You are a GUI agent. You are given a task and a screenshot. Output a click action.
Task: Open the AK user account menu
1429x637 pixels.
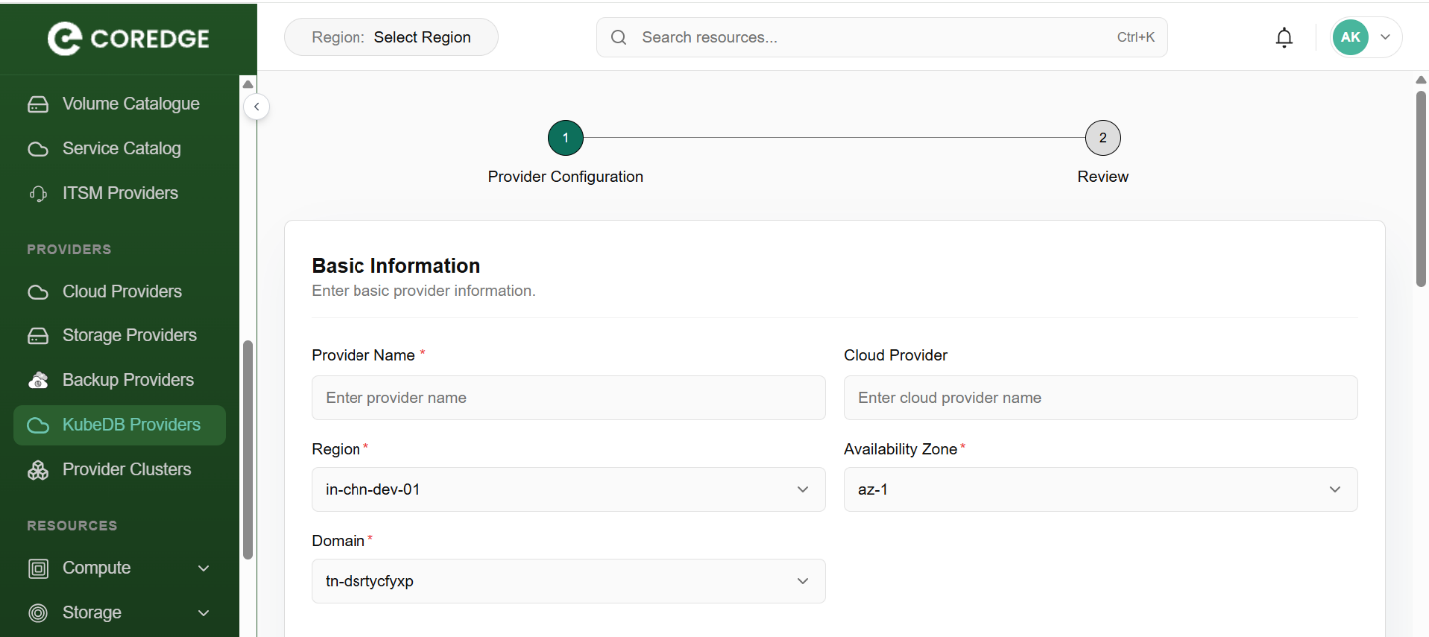point(1365,38)
